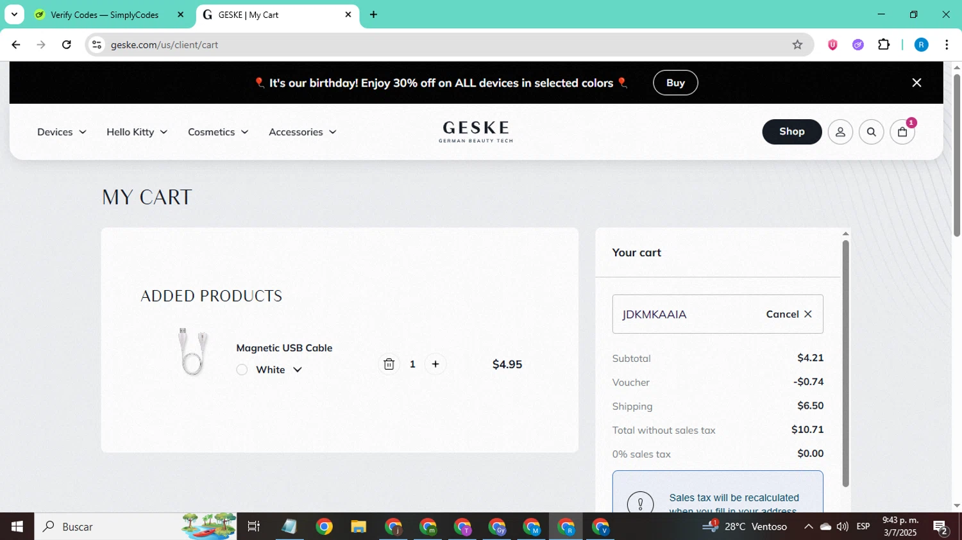
Task: Open the notification center icon
Action: (941, 527)
